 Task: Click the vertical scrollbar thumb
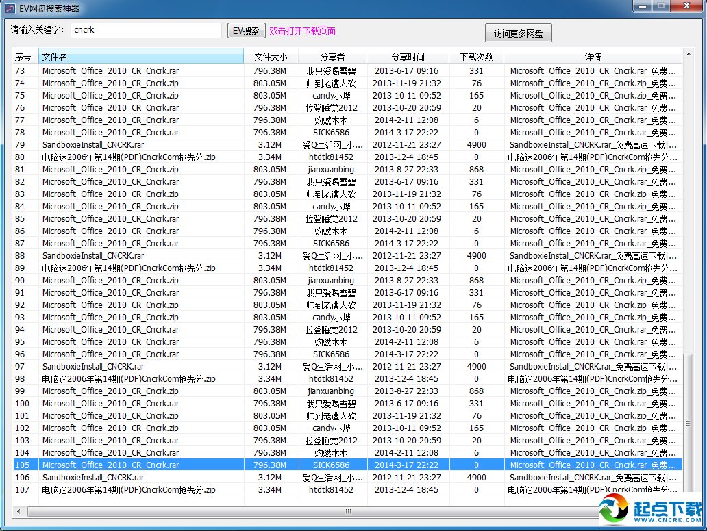[689, 424]
